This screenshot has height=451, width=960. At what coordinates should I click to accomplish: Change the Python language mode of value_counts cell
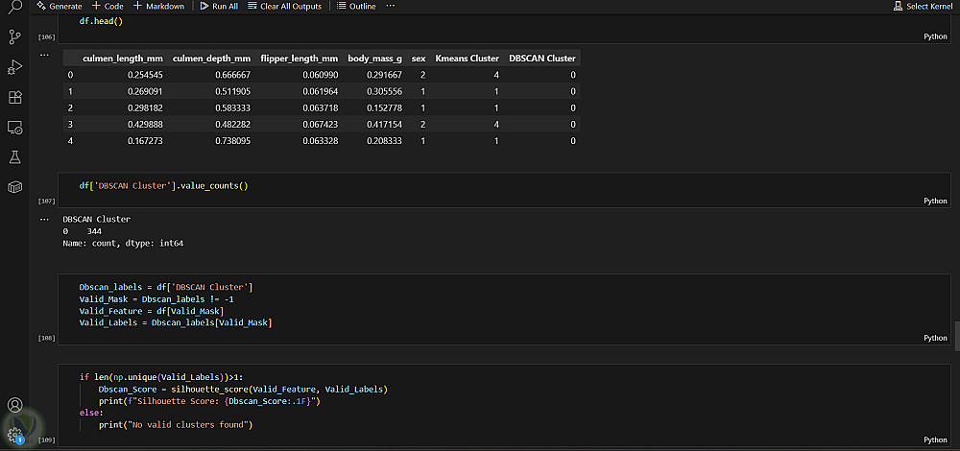click(x=935, y=201)
